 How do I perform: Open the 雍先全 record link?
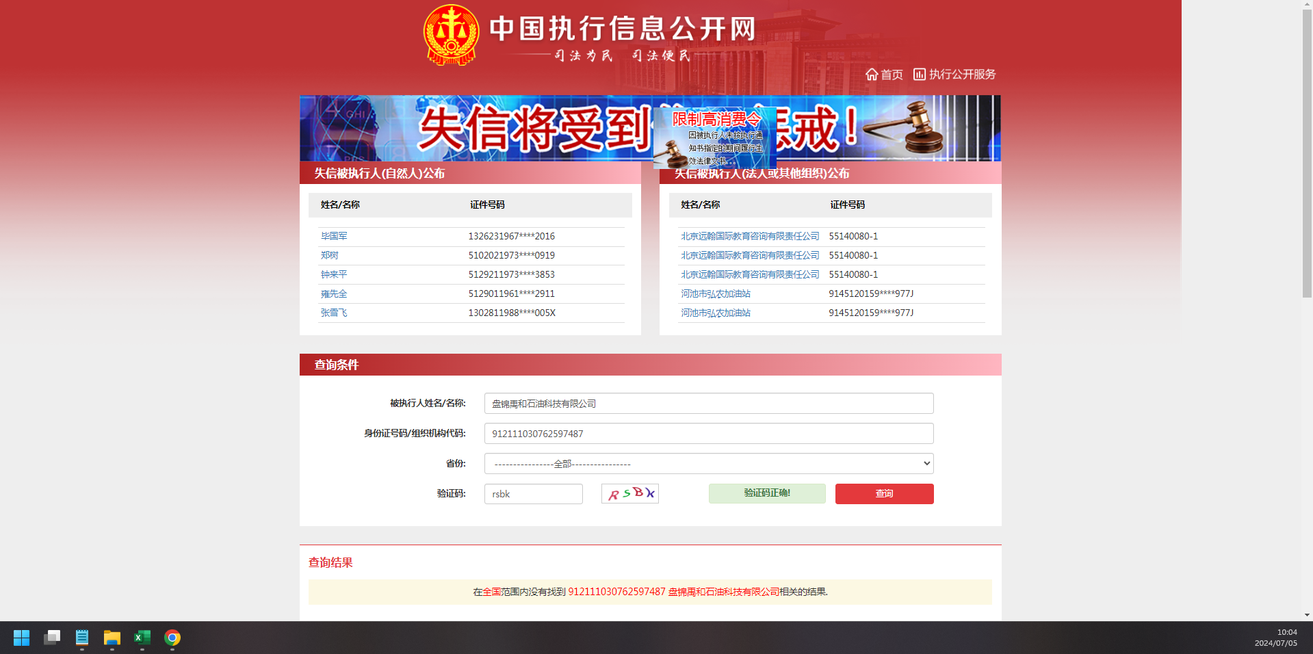coord(334,293)
